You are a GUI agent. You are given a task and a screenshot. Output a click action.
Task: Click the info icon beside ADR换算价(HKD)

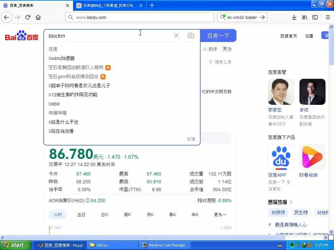(88, 201)
